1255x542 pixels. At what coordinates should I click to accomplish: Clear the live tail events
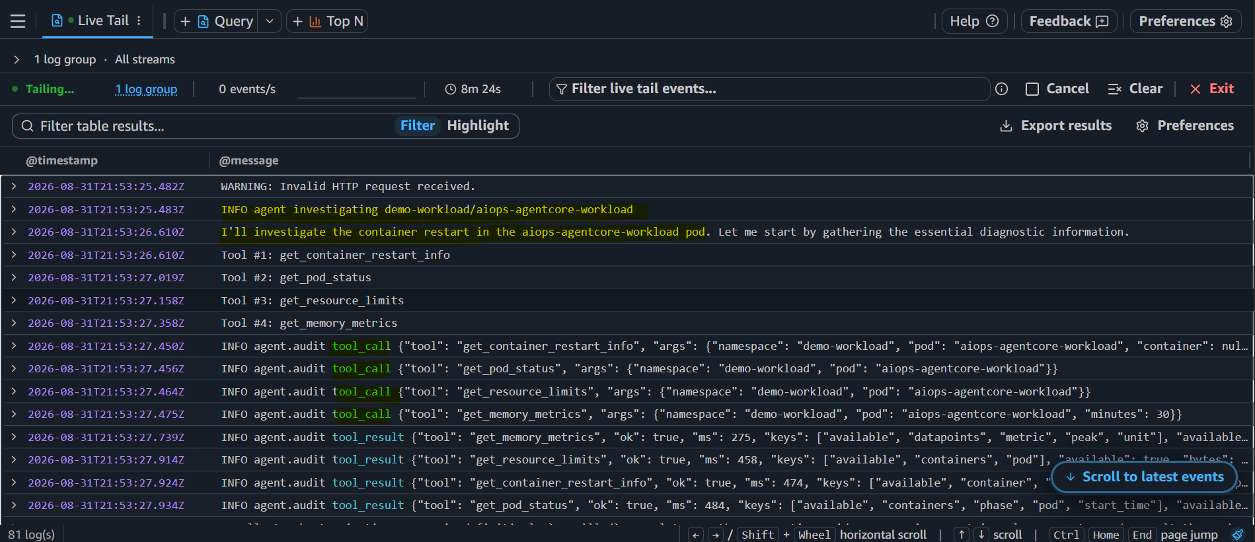[1135, 89]
